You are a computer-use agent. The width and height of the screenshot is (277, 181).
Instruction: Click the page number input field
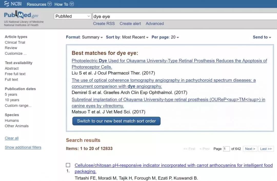pyautogui.click(x=226, y=149)
